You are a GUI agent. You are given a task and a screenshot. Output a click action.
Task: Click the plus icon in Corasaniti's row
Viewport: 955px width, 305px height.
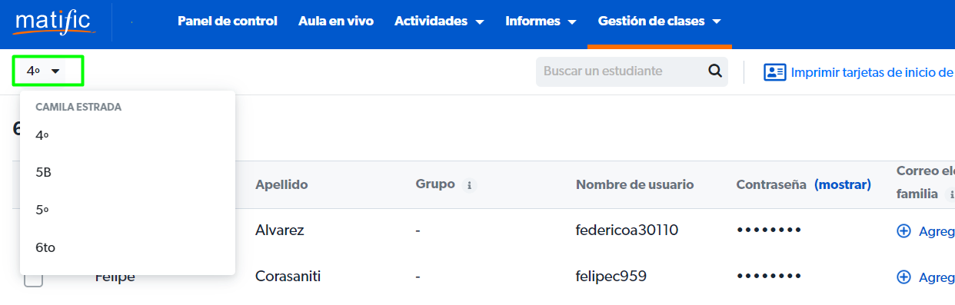(x=904, y=277)
